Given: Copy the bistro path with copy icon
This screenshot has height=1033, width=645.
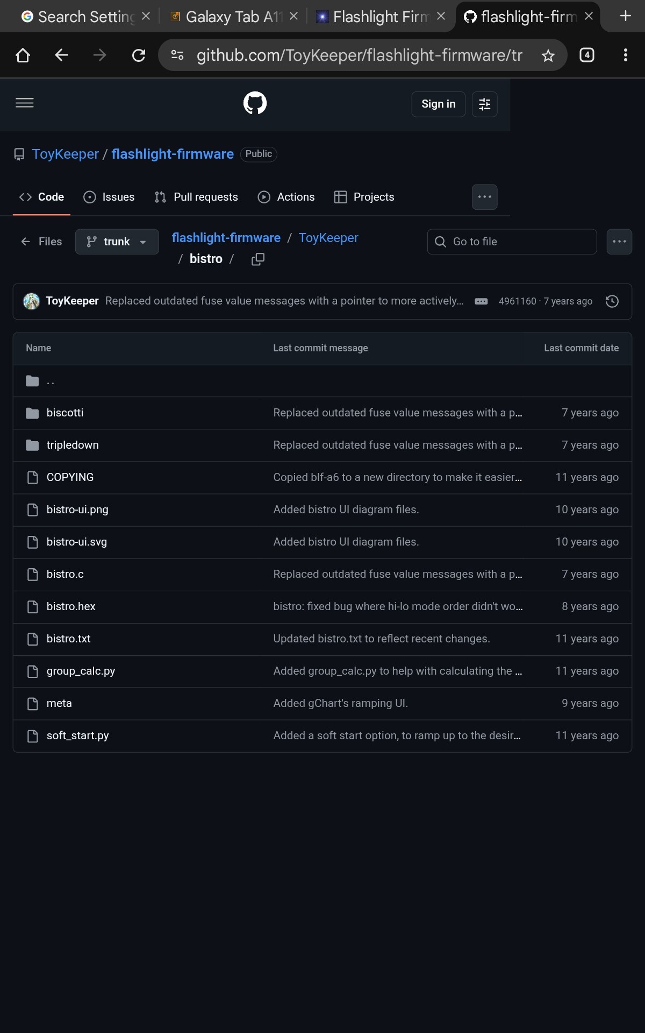Looking at the screenshot, I should click(x=258, y=259).
